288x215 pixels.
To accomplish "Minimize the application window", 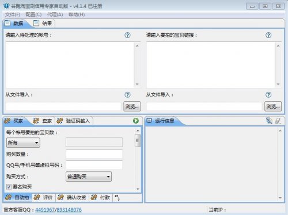I will [x=252, y=6].
